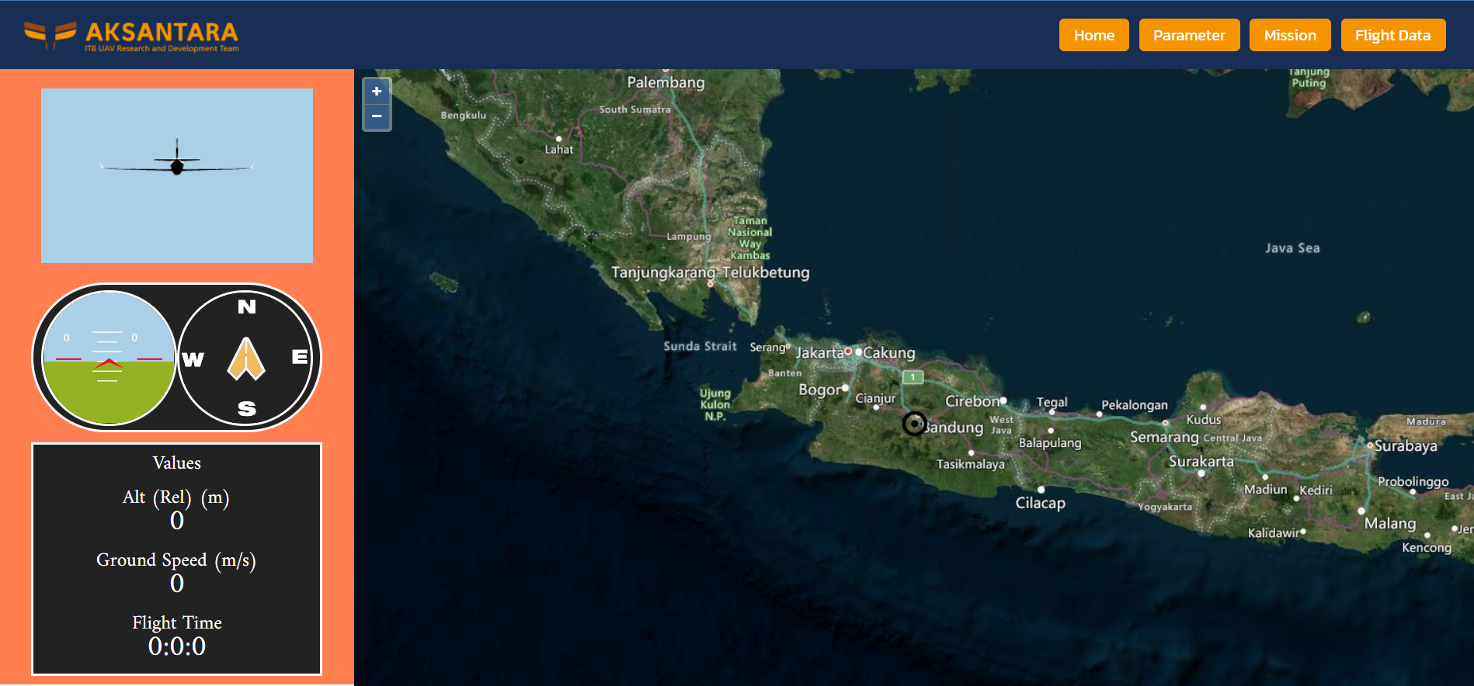The width and height of the screenshot is (1474, 686).
Task: Click the N letter on the compass
Action: tap(247, 307)
